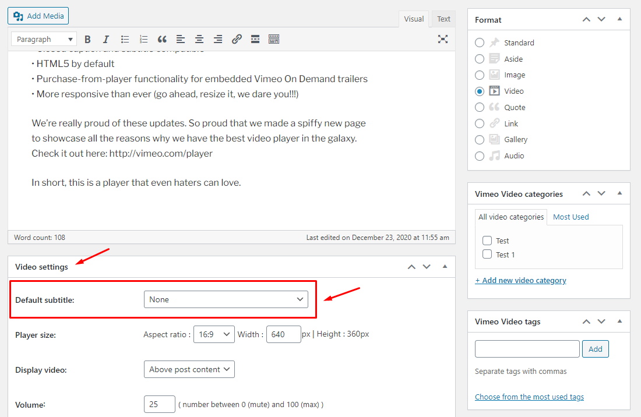This screenshot has width=641, height=417.
Task: Click the player Width input field
Action: pyautogui.click(x=283, y=334)
